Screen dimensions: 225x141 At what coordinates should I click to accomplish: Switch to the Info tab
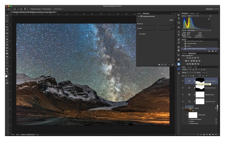pyautogui.click(x=198, y=14)
